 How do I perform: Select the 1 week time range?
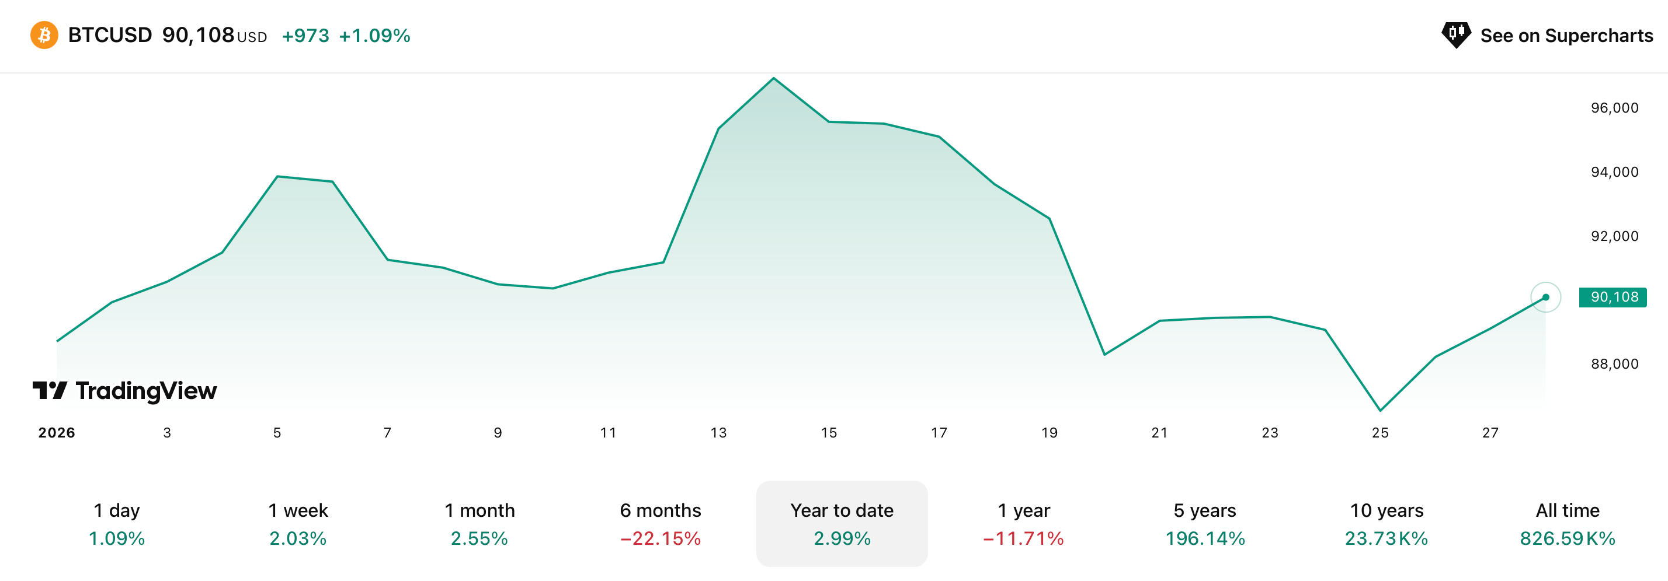[x=298, y=523]
